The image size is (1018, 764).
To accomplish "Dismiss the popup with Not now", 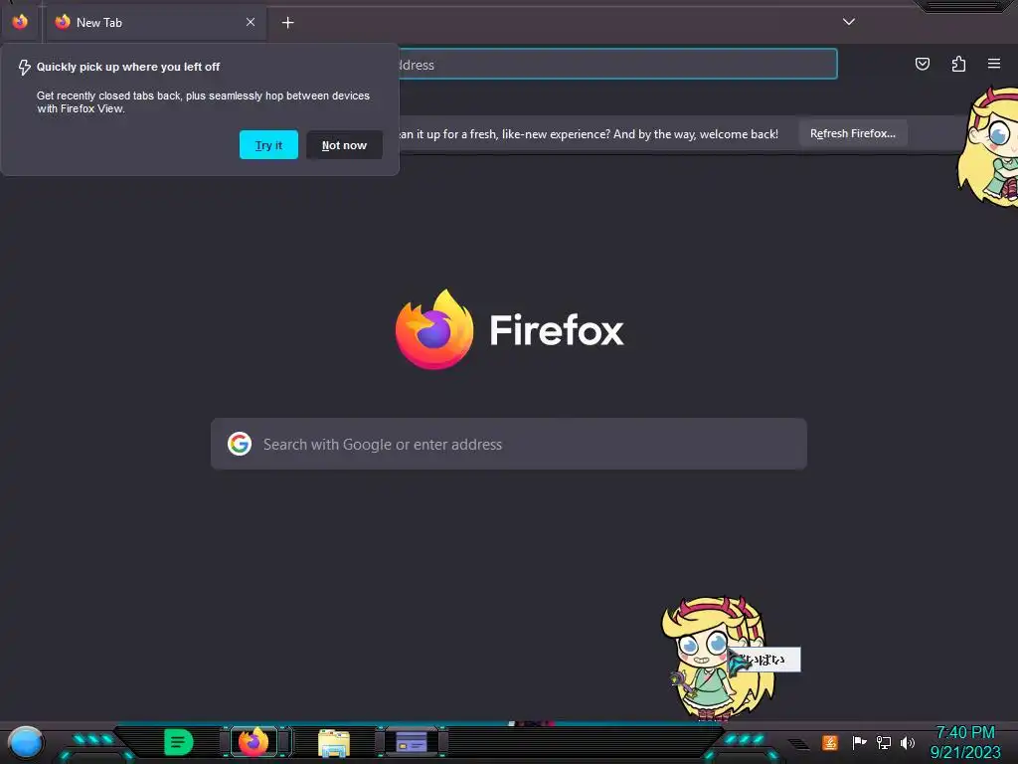I will 344,145.
